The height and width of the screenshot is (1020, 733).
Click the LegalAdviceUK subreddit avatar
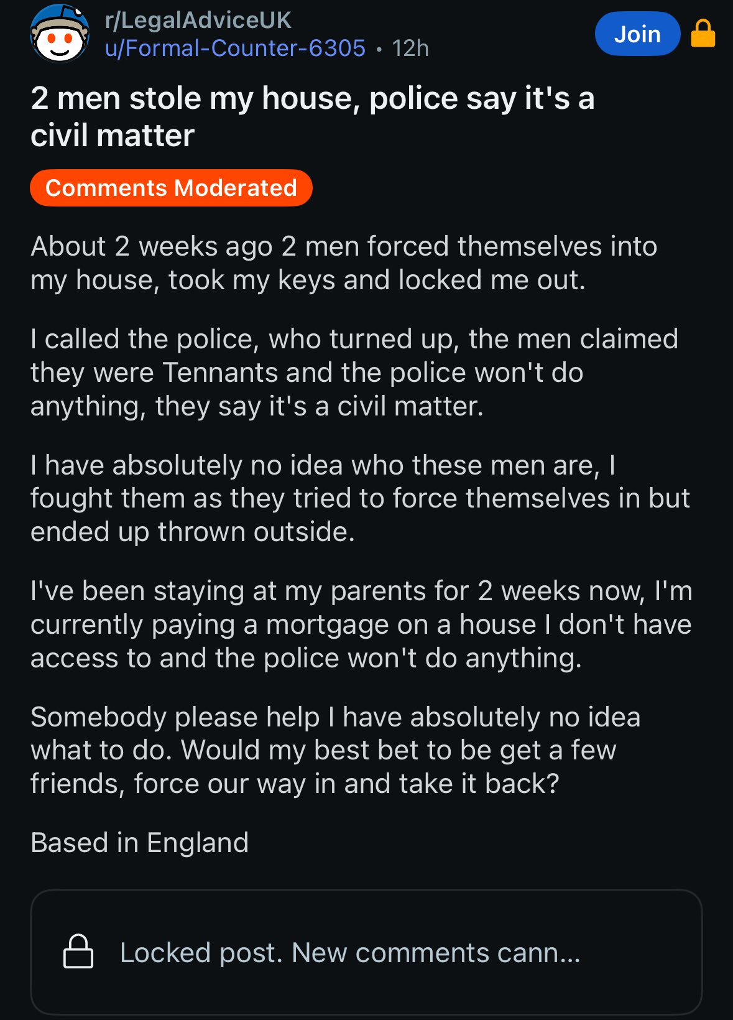coord(60,34)
